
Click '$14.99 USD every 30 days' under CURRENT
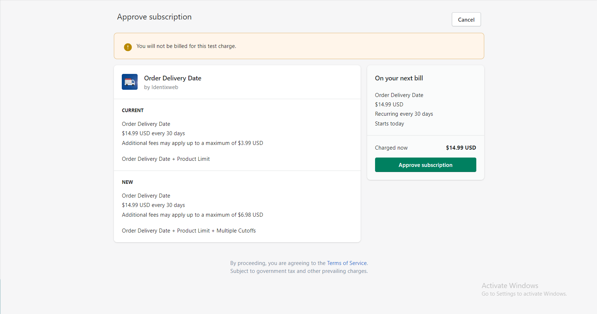pos(153,133)
